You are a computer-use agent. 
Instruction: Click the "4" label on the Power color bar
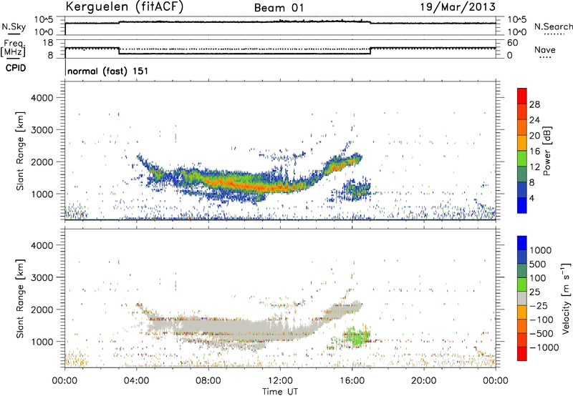click(x=531, y=198)
